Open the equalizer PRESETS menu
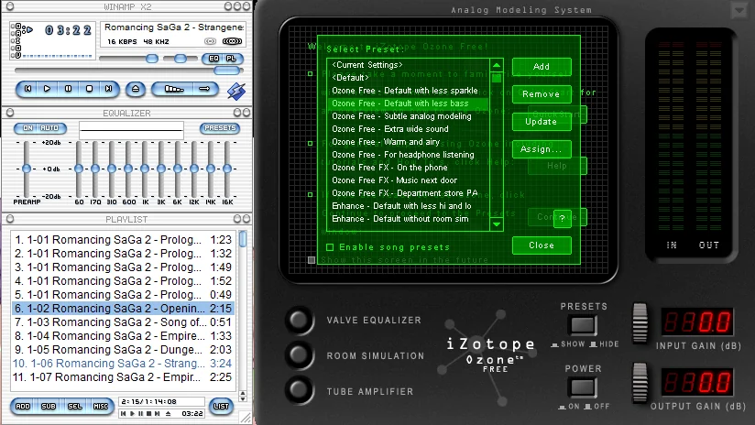 (x=220, y=128)
